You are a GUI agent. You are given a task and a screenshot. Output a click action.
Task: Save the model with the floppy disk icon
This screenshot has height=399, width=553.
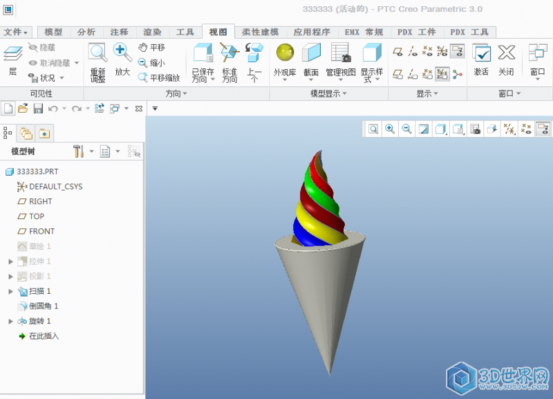click(x=38, y=109)
